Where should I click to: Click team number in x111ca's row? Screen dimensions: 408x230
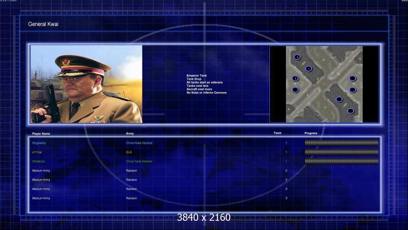coord(286,152)
